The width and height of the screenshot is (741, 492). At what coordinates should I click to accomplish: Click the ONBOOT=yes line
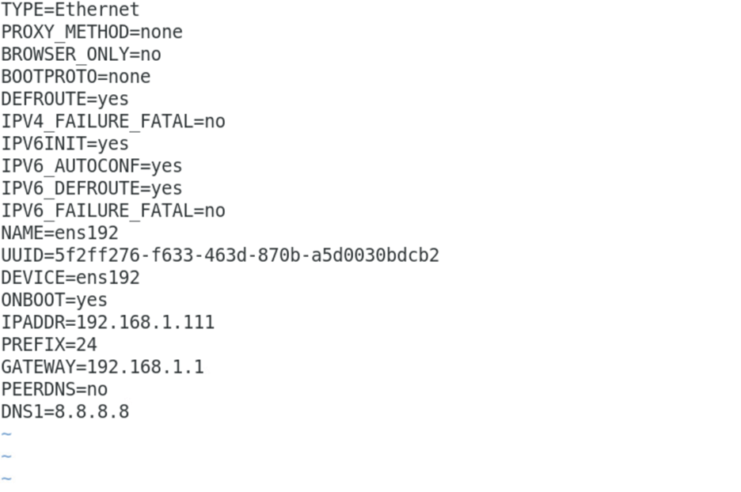[x=54, y=301]
